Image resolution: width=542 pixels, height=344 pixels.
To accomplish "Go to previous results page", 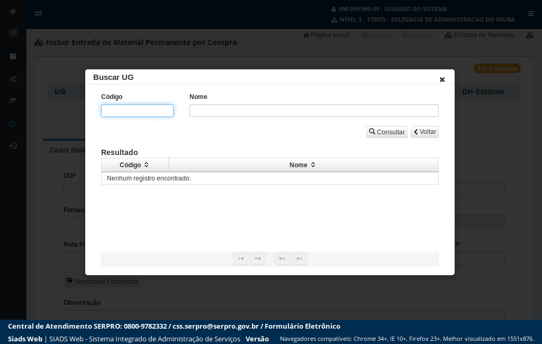I will [258, 259].
